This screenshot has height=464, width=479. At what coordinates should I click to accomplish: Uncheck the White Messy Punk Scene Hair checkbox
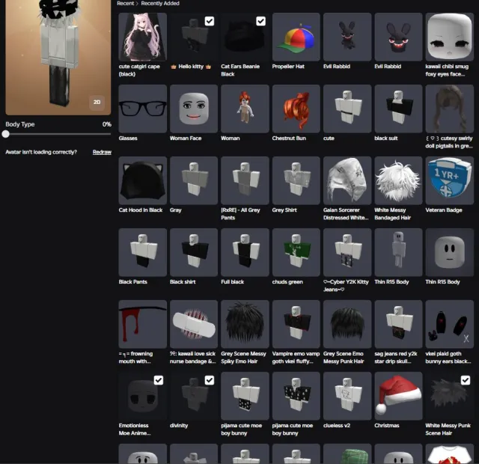tap(466, 380)
